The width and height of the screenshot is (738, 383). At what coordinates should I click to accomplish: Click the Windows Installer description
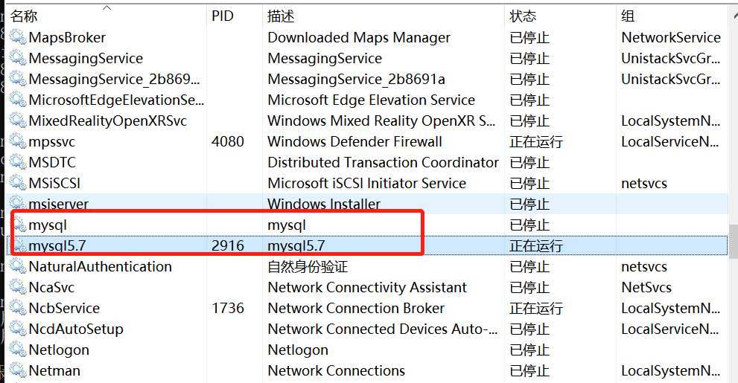pyautogui.click(x=324, y=204)
